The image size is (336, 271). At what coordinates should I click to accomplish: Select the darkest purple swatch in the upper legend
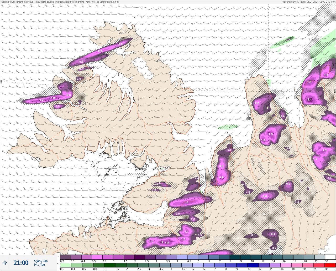click(139, 257)
